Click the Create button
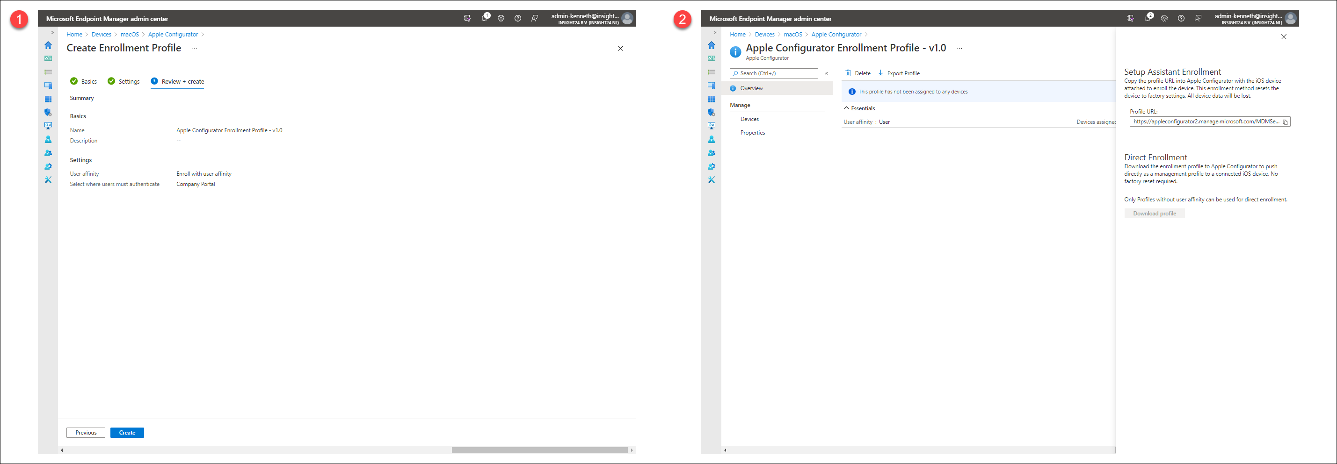 click(127, 432)
